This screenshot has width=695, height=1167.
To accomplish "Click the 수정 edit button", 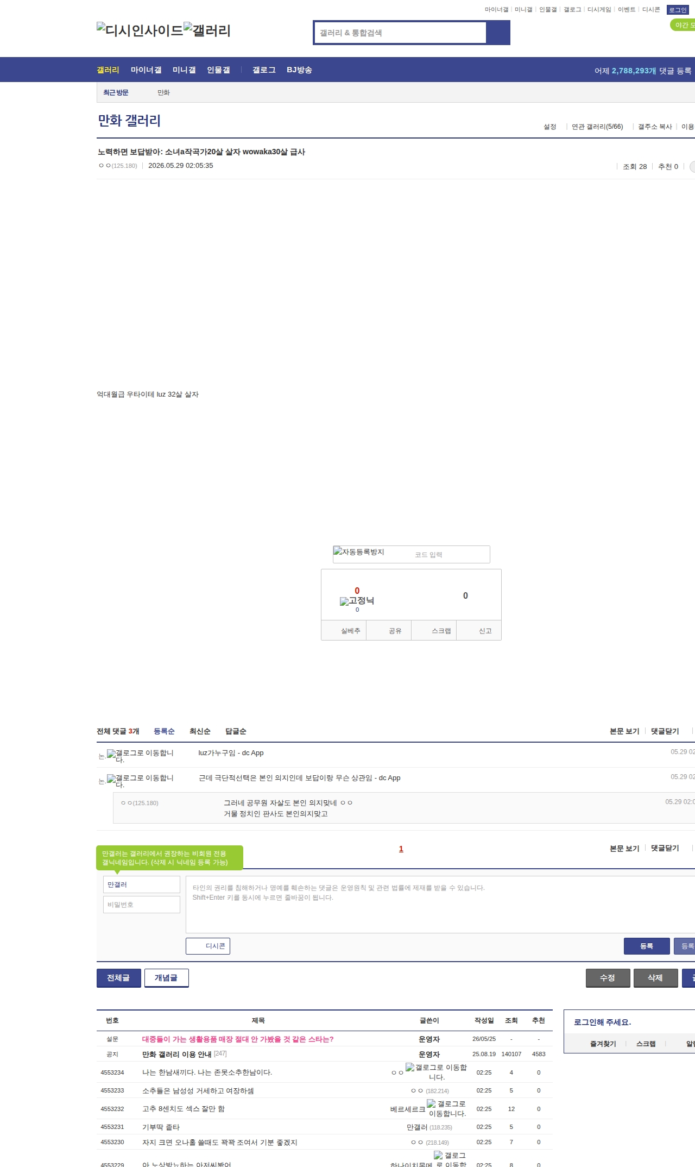I will click(608, 978).
